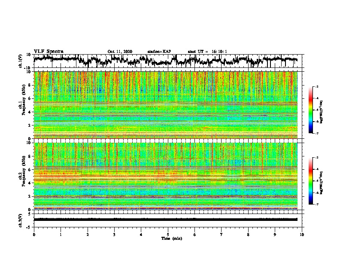Click the 'ch.1(V)' axis label
This screenshot has width=340, height=263.
21,61
